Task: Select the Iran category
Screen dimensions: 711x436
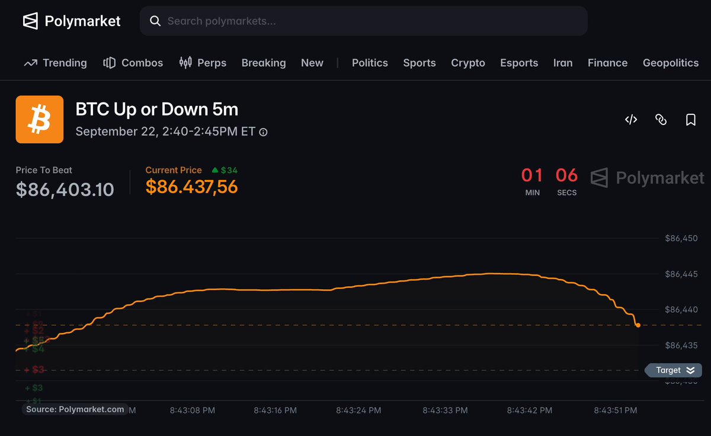Action: [563, 63]
